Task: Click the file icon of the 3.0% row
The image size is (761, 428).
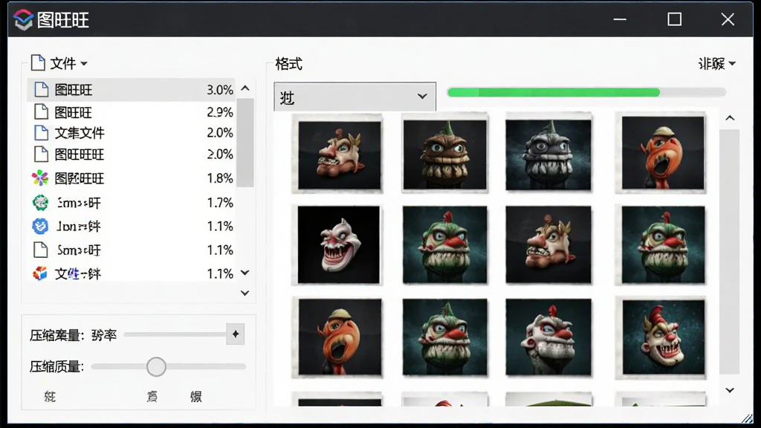Action: coord(42,89)
